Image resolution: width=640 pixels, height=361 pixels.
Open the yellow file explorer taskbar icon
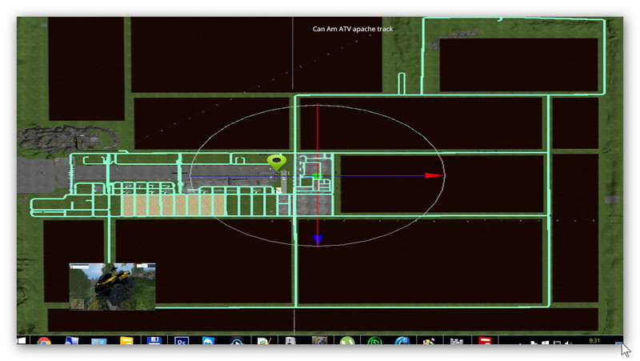(x=126, y=343)
